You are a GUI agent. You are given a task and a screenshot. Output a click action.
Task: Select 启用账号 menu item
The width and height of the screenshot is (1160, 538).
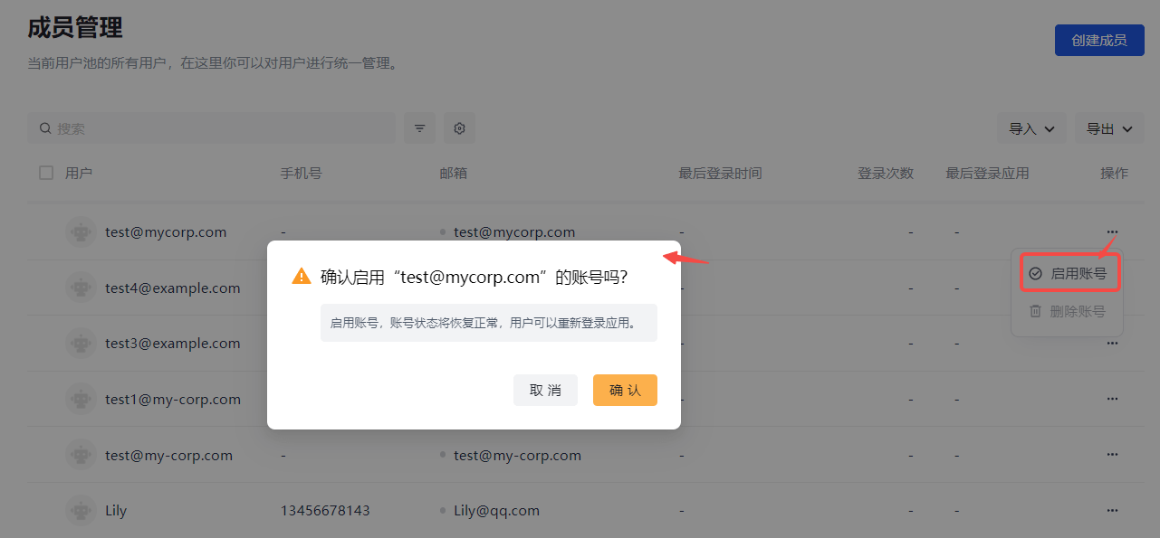click(1069, 273)
